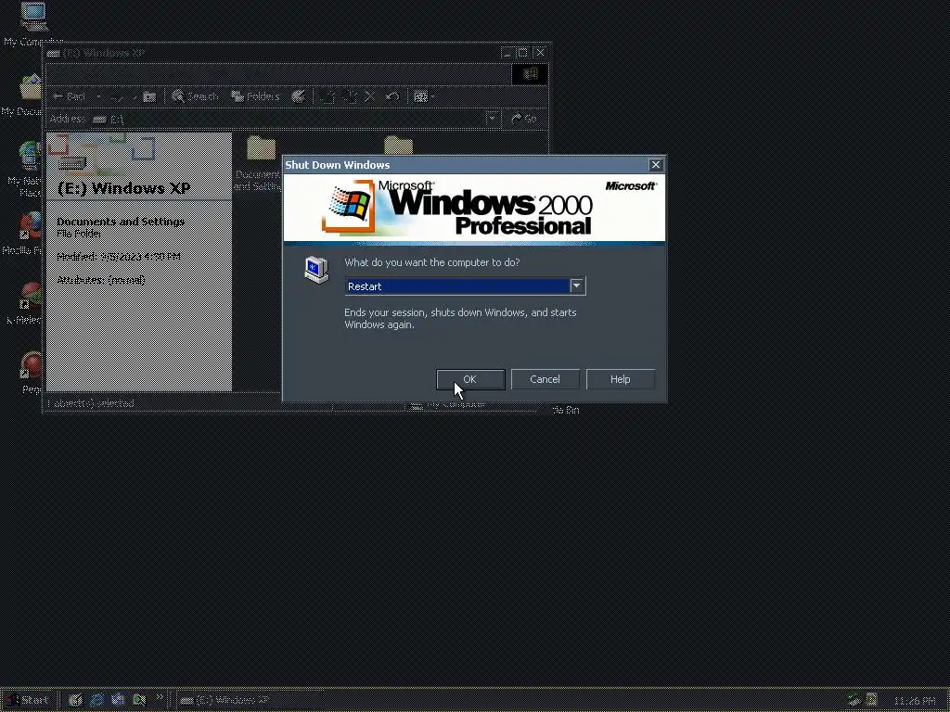Click the Go button beside the address bar
The width and height of the screenshot is (950, 712).
[525, 120]
